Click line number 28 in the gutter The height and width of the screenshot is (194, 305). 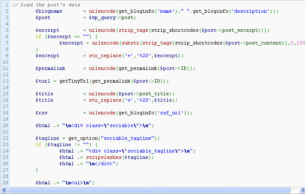(6, 176)
